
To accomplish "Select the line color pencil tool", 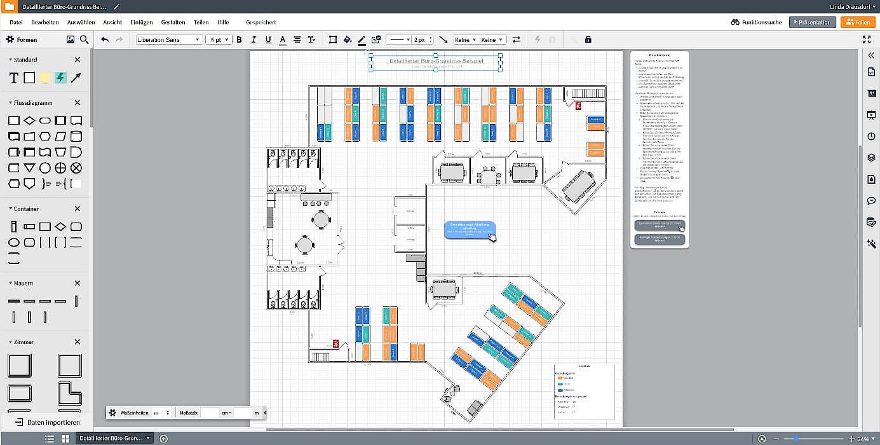I will click(x=362, y=39).
